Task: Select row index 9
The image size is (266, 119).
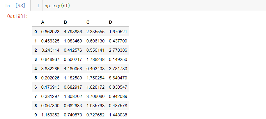Action: [x=36, y=115]
